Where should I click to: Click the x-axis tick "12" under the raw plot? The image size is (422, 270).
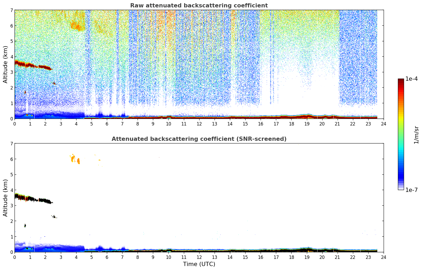[199, 124]
